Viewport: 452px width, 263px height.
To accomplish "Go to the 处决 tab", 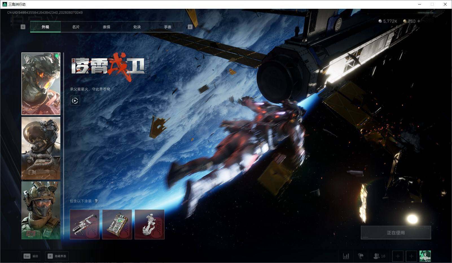I will (x=137, y=27).
